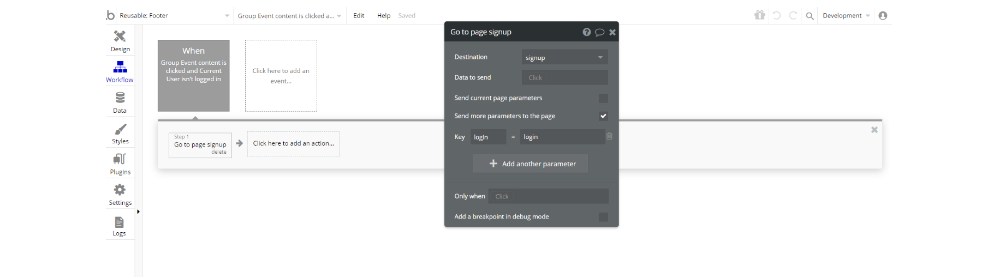The width and height of the screenshot is (999, 278).
Task: Open the gift icon in top bar
Action: (x=759, y=15)
